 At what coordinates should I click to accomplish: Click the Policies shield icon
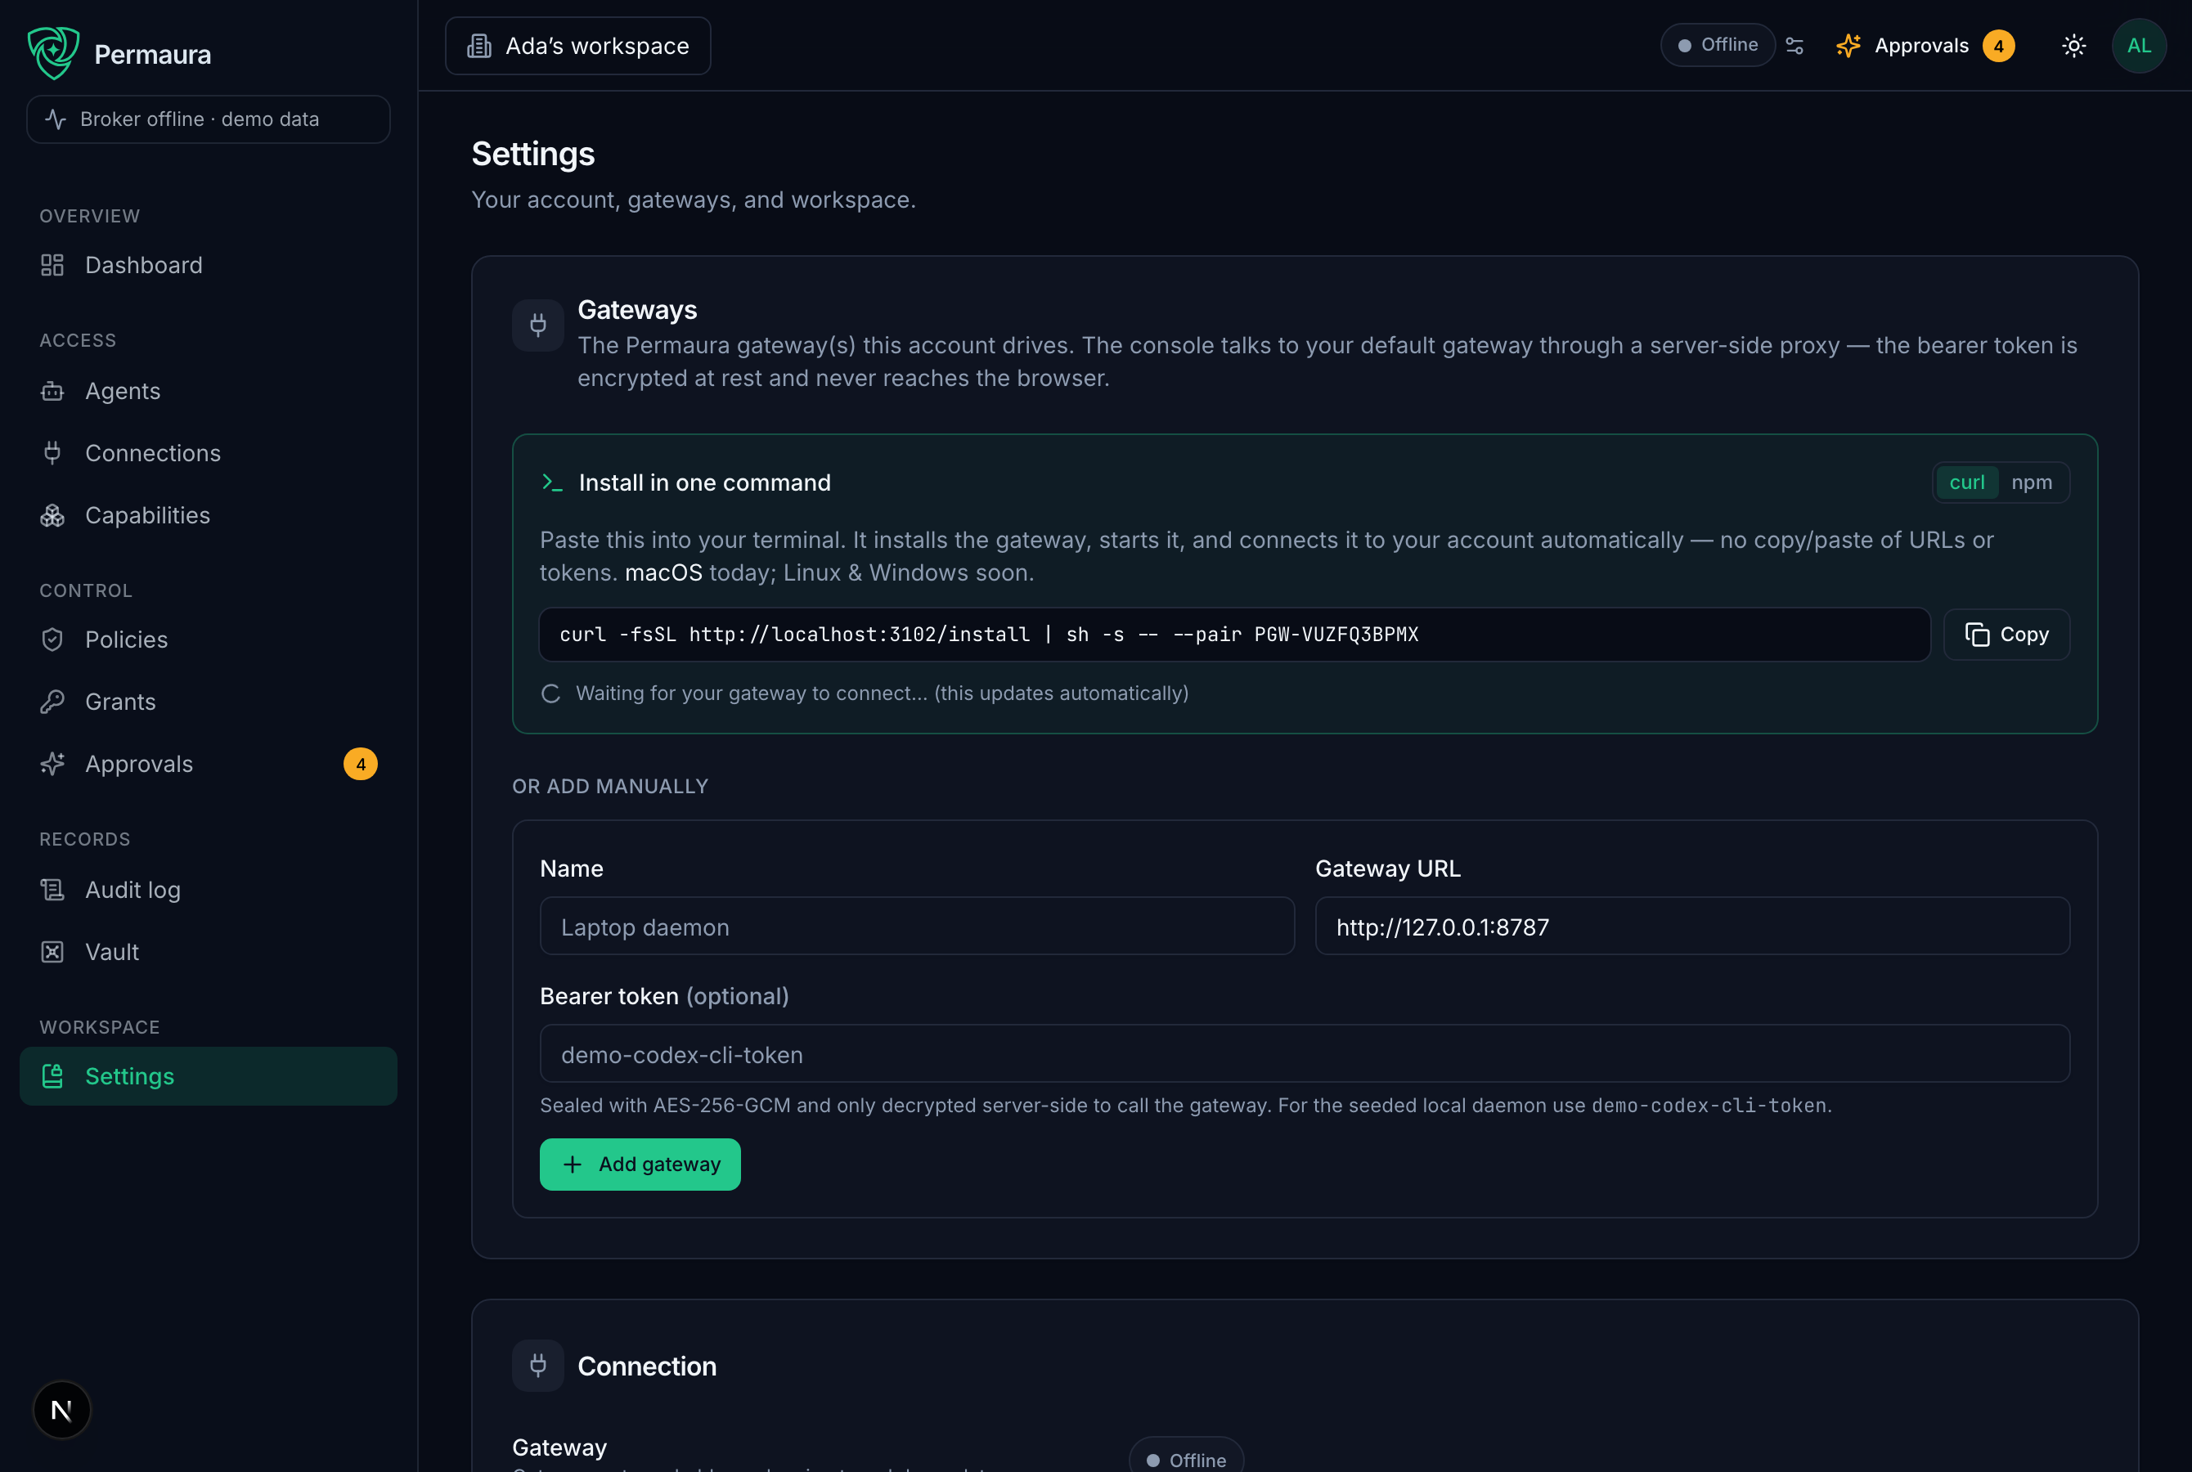coord(52,640)
